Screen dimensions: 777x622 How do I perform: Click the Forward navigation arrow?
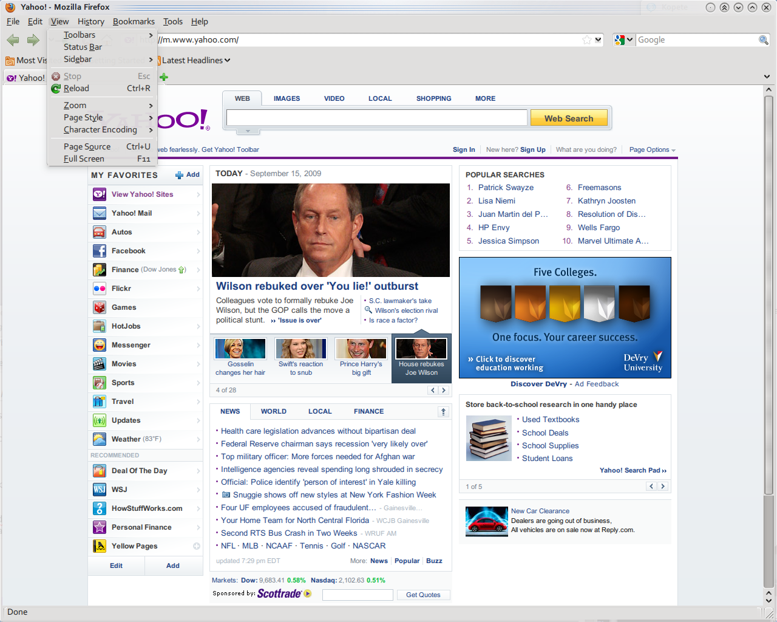pyautogui.click(x=33, y=40)
